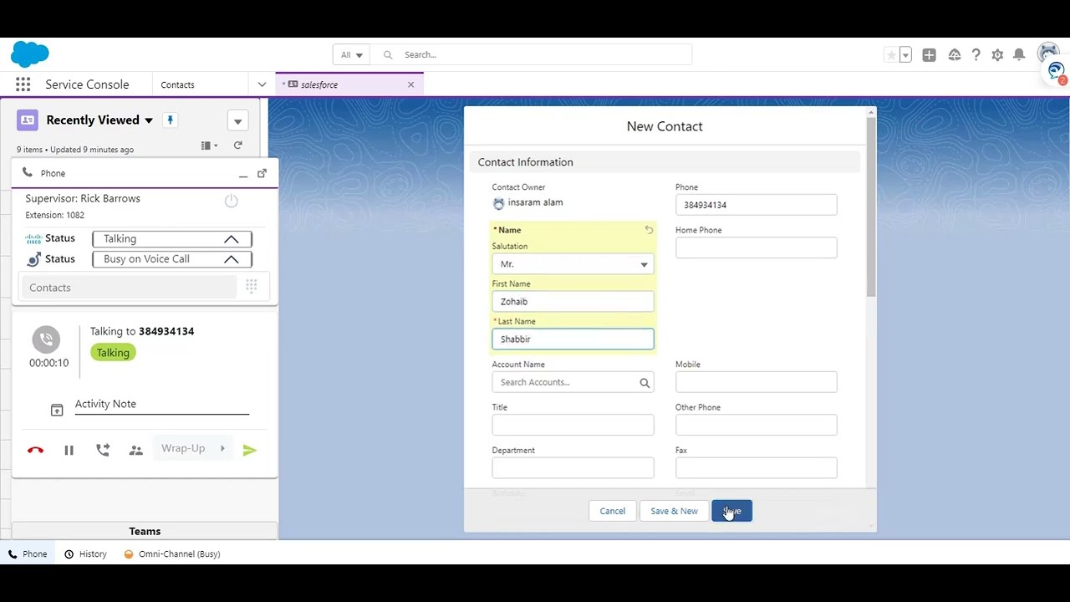The height and width of the screenshot is (602, 1070).
Task: Expand the Talking status dropdown
Action: coord(172,239)
